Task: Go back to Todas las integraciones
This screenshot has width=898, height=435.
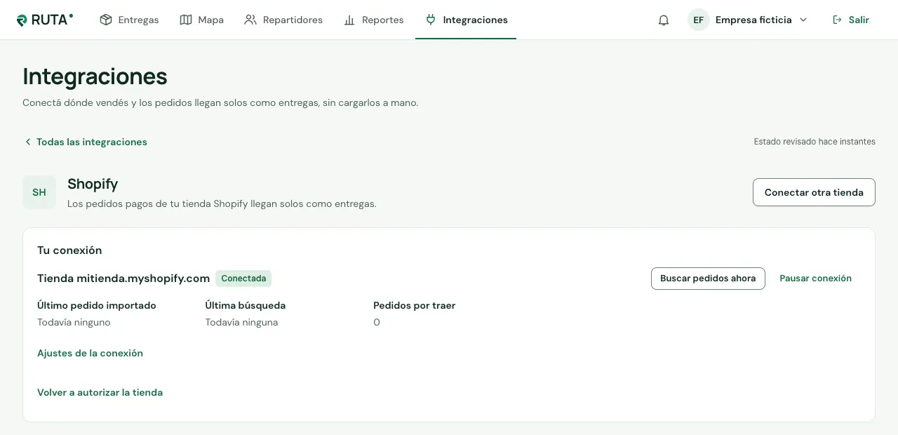Action: 86,142
